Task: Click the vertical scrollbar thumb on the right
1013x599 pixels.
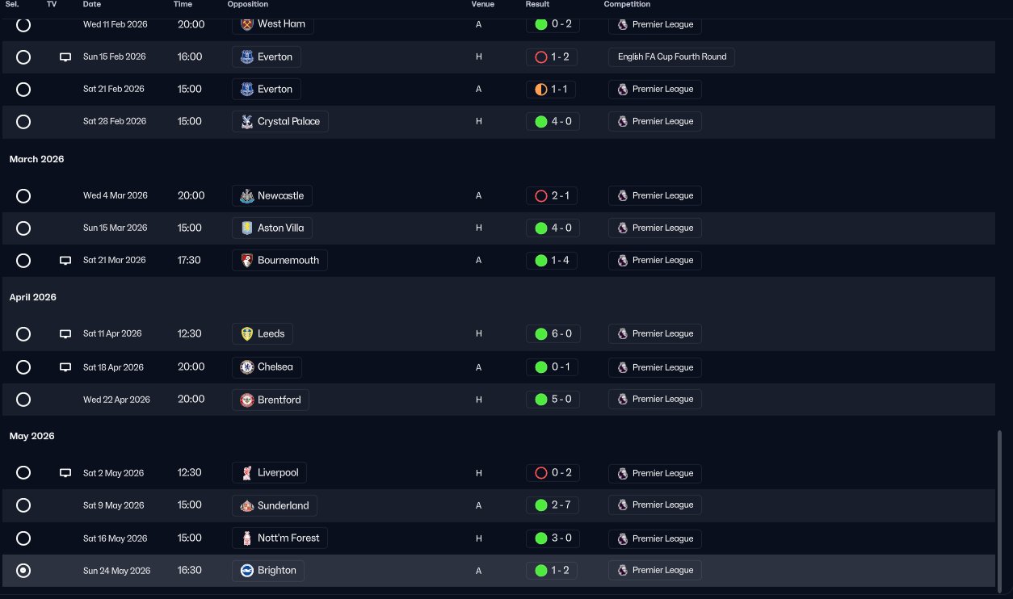Action: pyautogui.click(x=1000, y=509)
